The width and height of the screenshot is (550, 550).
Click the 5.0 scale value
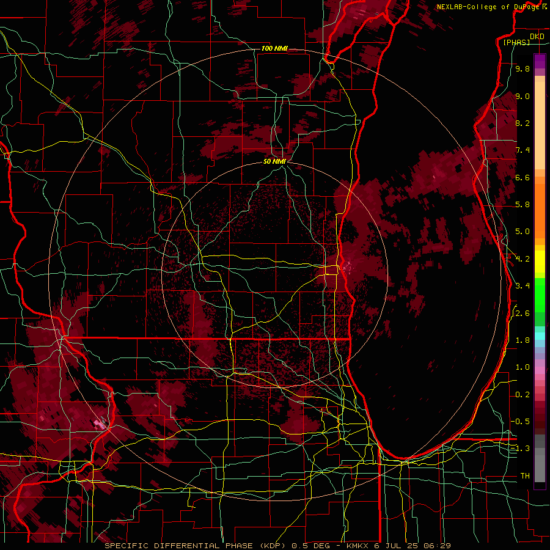coord(522,232)
